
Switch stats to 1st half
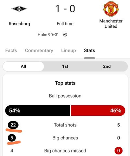click(65, 66)
